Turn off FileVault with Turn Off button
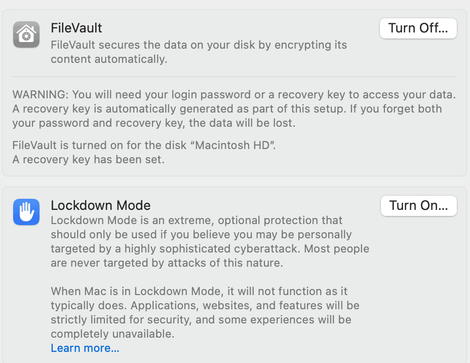 (x=418, y=28)
